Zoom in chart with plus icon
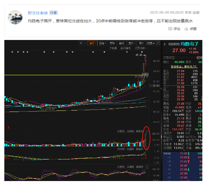The height and width of the screenshot is (185, 211). [x=81, y=43]
